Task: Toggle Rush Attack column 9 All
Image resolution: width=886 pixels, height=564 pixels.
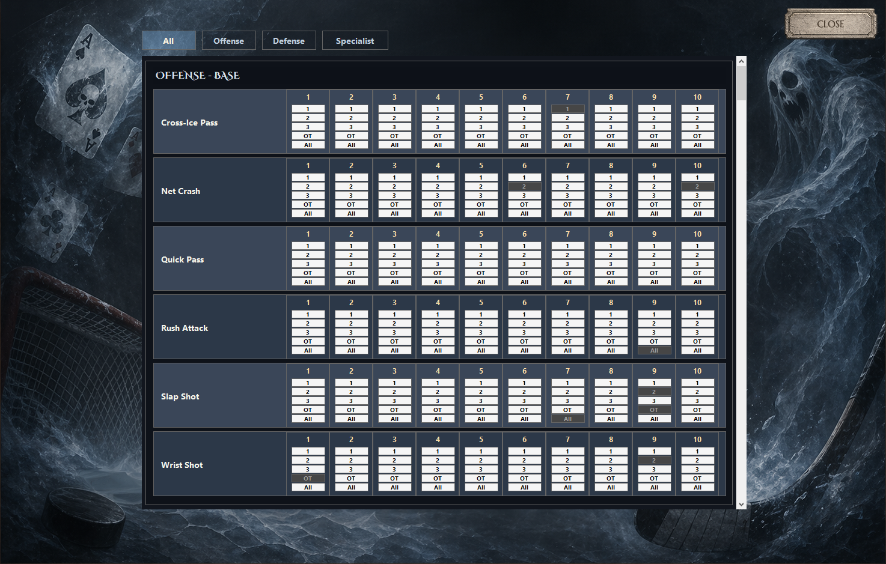Action: pyautogui.click(x=654, y=351)
